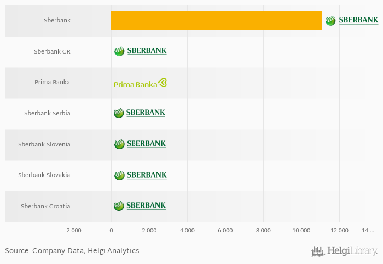Click the 6 000 axis tick label

coord(225,230)
